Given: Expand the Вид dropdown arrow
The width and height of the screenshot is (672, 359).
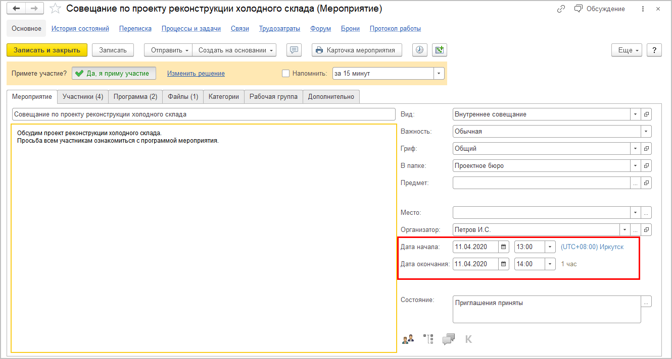Looking at the screenshot, I should tap(636, 114).
